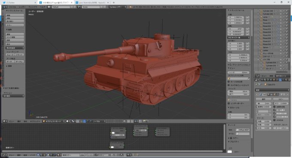Click the Blender logo in the info header
The width and height of the screenshot is (292, 158).
(131, 7)
